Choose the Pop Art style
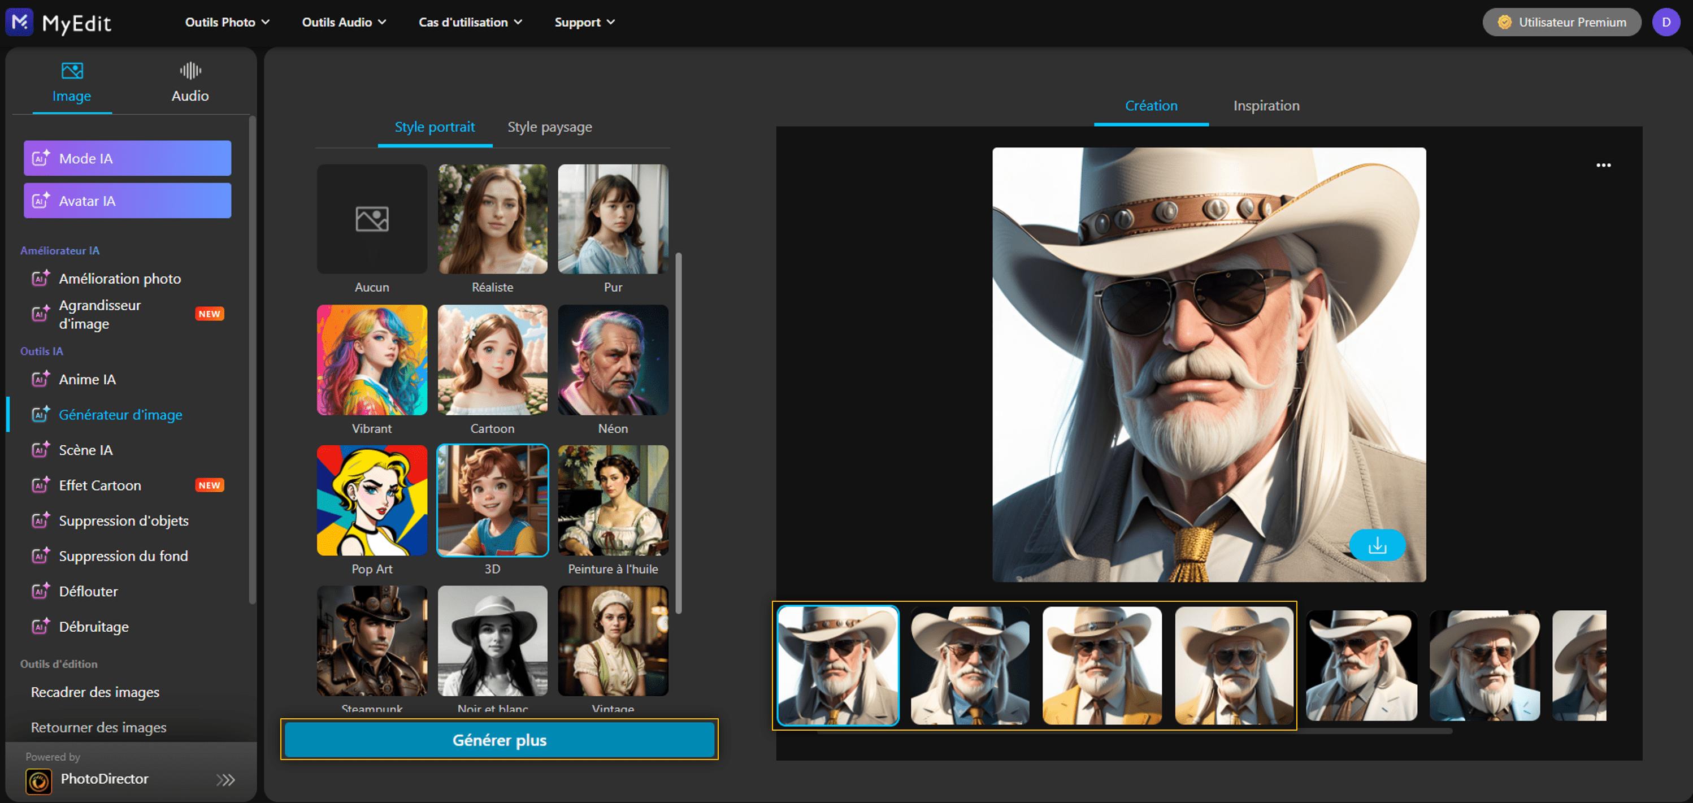 tap(372, 500)
